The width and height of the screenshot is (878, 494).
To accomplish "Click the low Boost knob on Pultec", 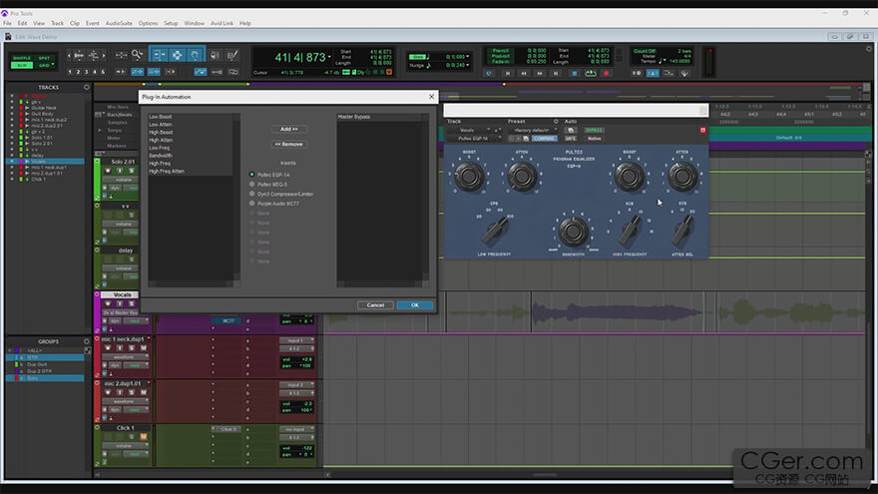I will pyautogui.click(x=469, y=177).
